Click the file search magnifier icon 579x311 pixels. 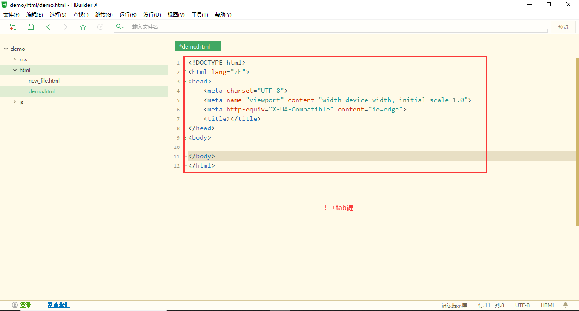(120, 27)
